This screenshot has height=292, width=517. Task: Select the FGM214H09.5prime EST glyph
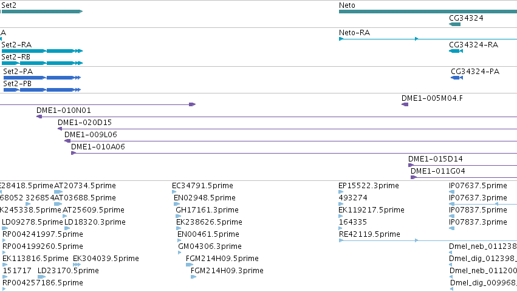coord(190,265)
